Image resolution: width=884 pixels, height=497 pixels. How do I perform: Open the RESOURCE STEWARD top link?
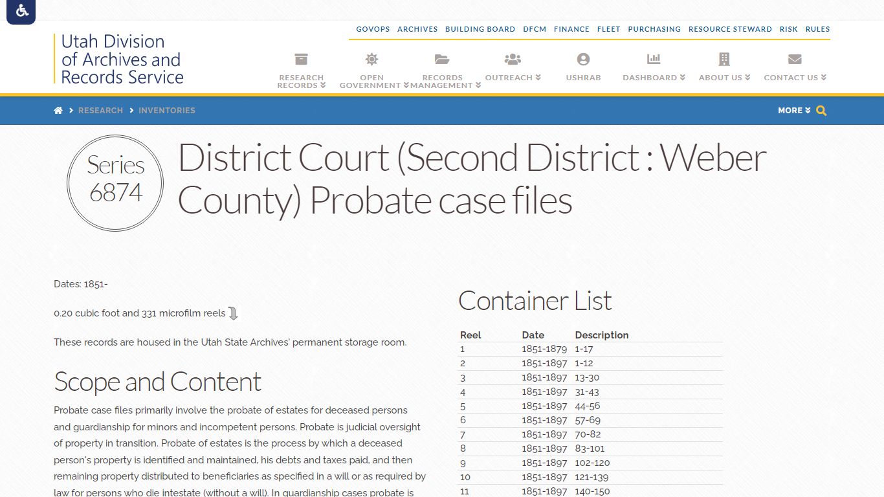[x=730, y=29]
